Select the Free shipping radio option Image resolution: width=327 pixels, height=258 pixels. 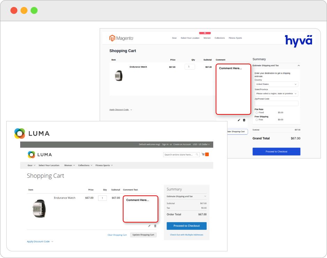(257, 120)
